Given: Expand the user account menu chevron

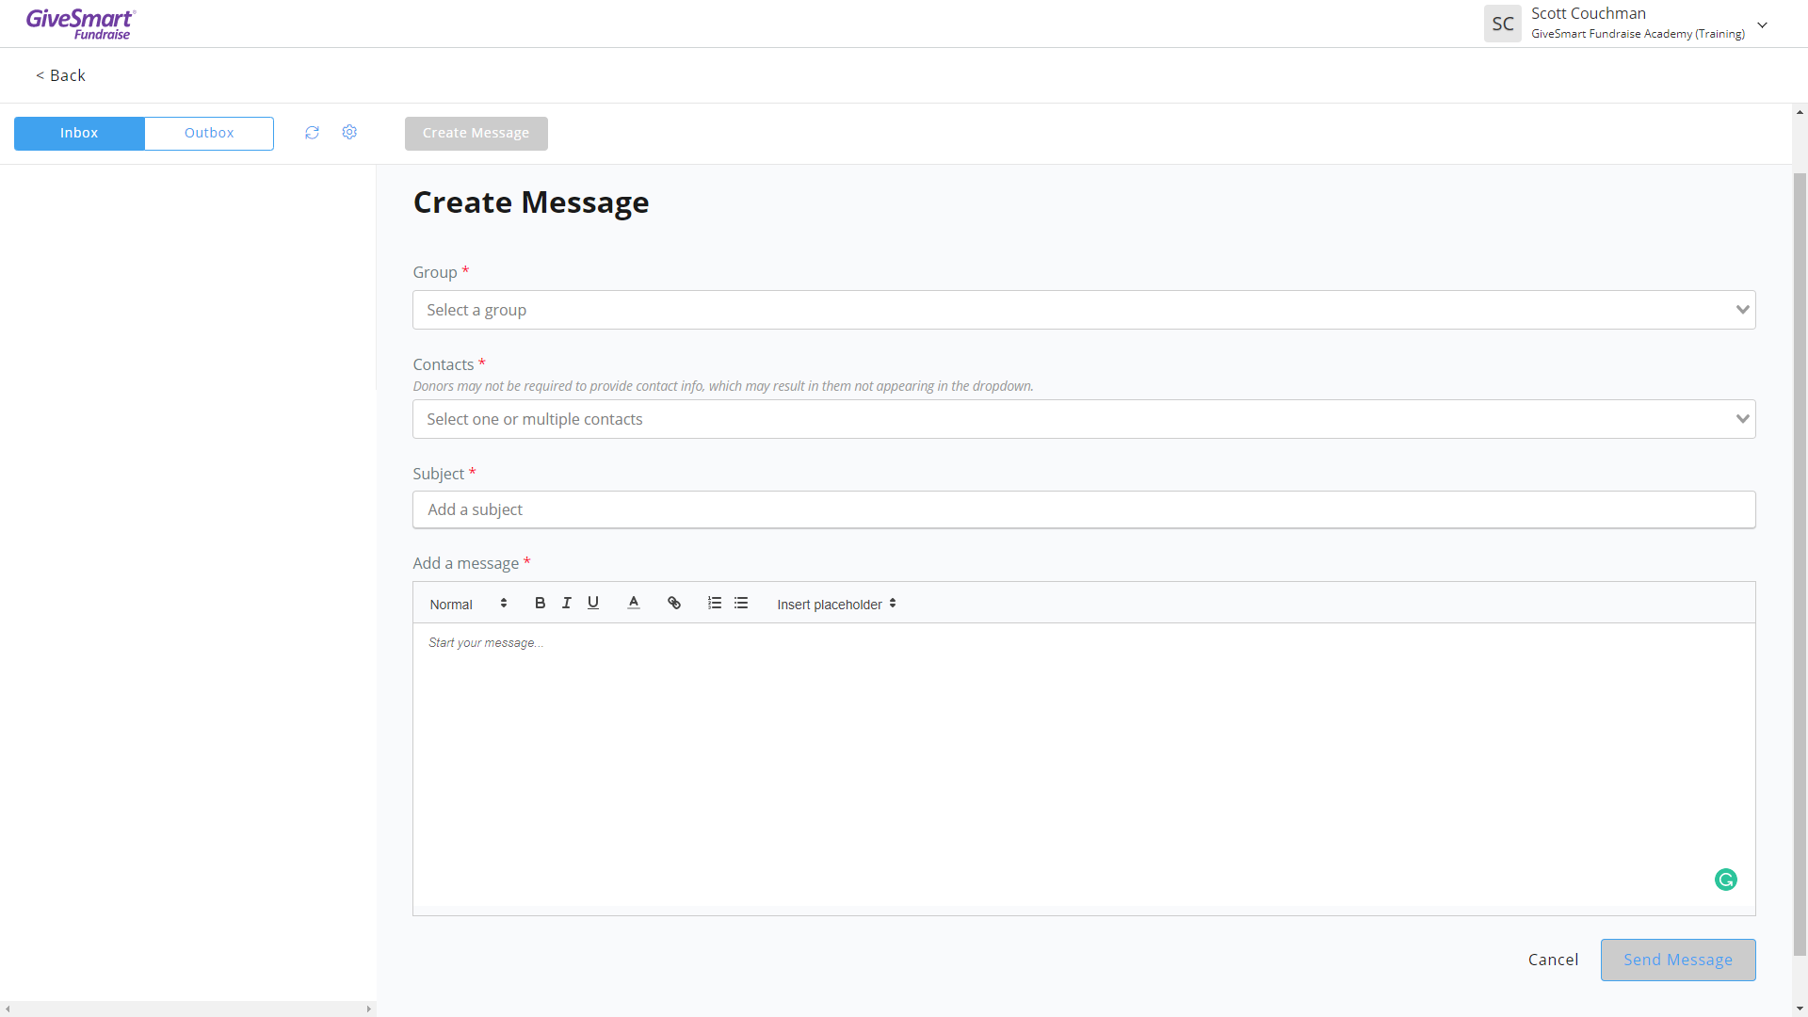Looking at the screenshot, I should click(1762, 25).
